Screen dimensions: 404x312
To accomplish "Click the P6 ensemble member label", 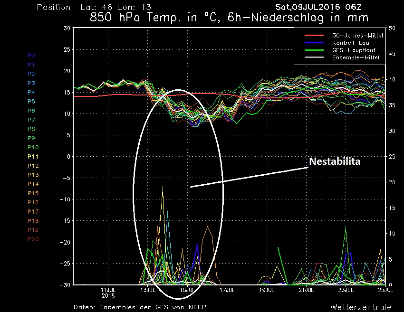I will (x=31, y=111).
